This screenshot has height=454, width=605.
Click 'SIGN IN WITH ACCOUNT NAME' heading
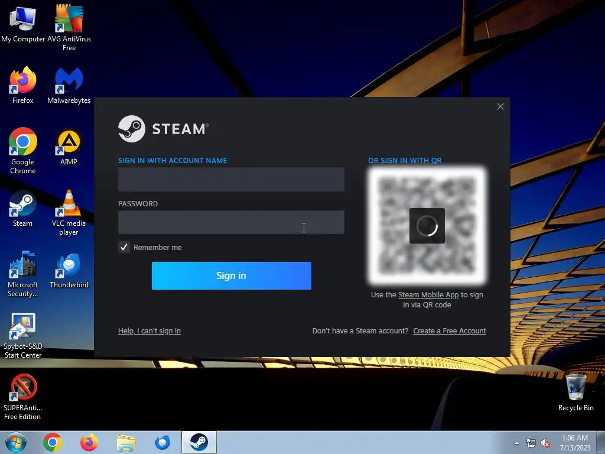click(173, 161)
